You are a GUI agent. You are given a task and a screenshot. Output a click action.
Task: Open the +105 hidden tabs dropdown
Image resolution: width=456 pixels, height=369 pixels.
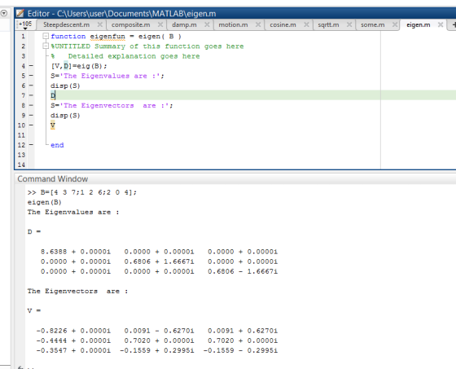point(25,25)
